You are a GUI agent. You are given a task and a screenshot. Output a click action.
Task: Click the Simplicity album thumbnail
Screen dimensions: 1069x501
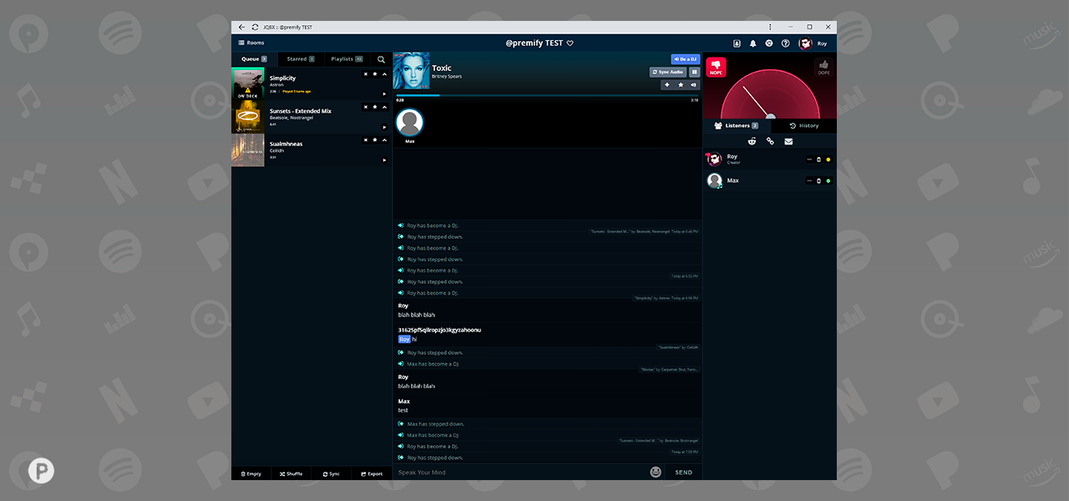248,83
